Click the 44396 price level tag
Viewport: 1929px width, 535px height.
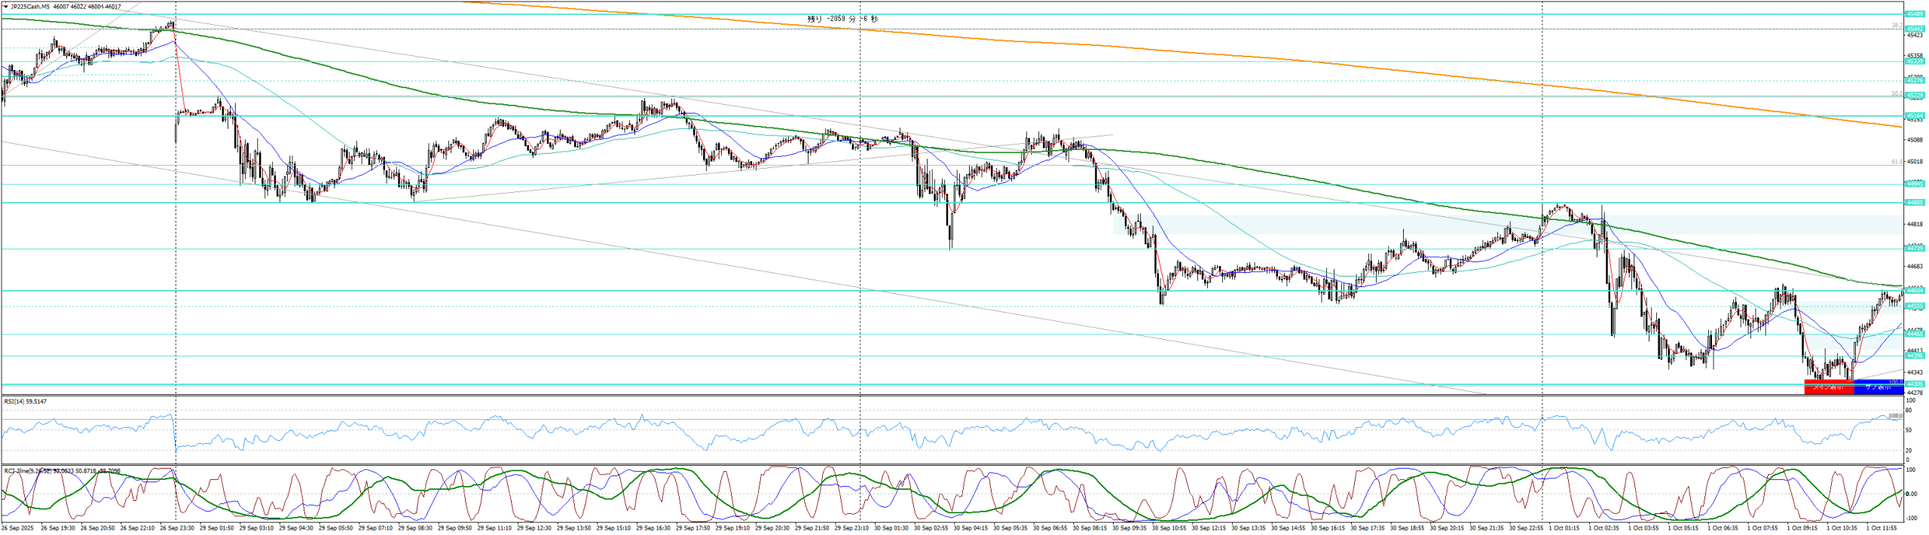[x=1914, y=356]
